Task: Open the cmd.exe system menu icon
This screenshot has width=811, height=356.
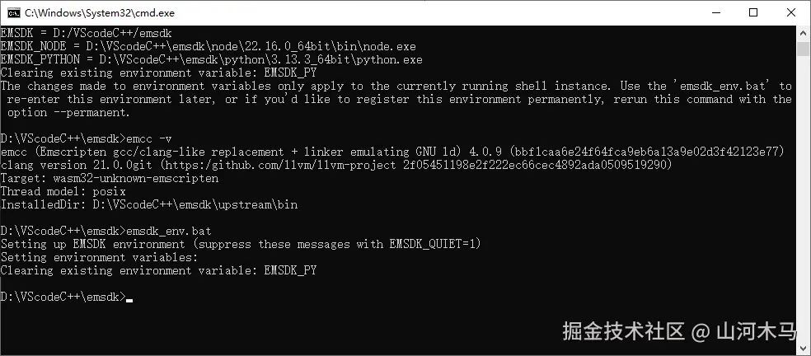Action: tap(14, 12)
